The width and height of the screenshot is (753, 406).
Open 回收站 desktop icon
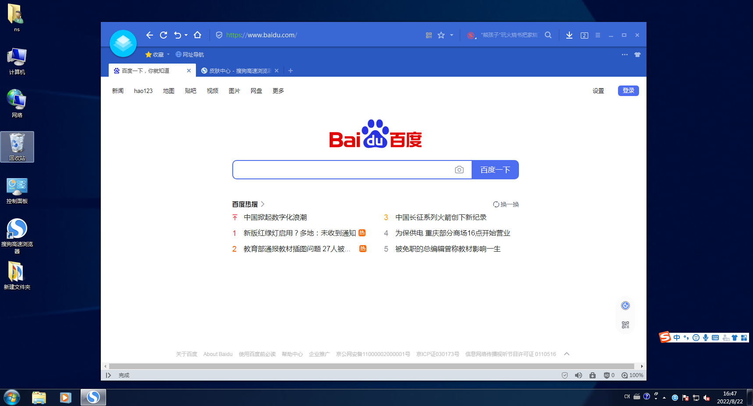(x=17, y=147)
